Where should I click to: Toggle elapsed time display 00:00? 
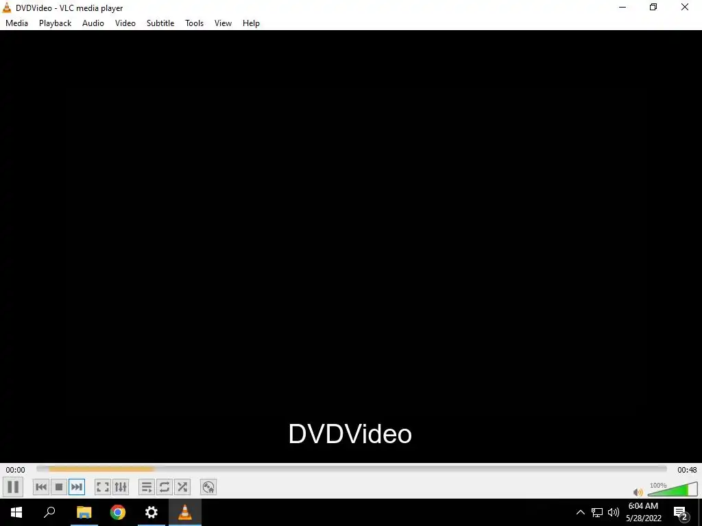pos(15,470)
